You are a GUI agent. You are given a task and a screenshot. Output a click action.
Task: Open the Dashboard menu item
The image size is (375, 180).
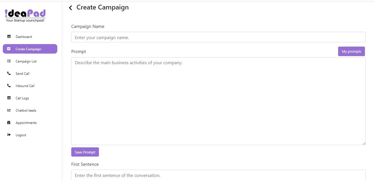[x=24, y=37]
